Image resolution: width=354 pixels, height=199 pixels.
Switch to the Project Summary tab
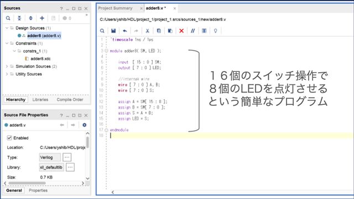pyautogui.click(x=115, y=8)
